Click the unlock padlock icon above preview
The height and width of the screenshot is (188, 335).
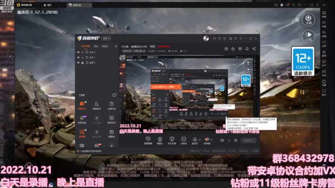233,49
